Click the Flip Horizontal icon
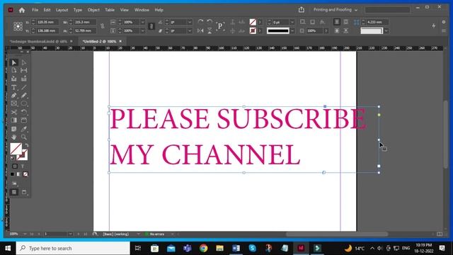Viewport: 453px width, 255px height. pos(200,30)
